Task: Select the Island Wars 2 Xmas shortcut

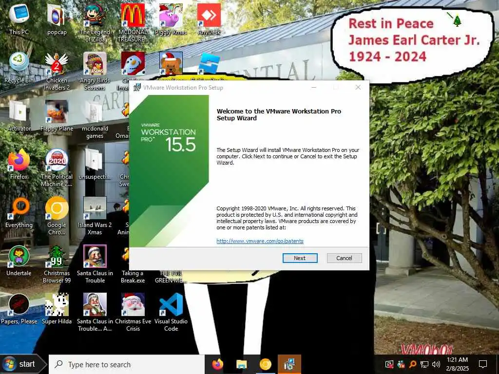Action: (x=95, y=216)
